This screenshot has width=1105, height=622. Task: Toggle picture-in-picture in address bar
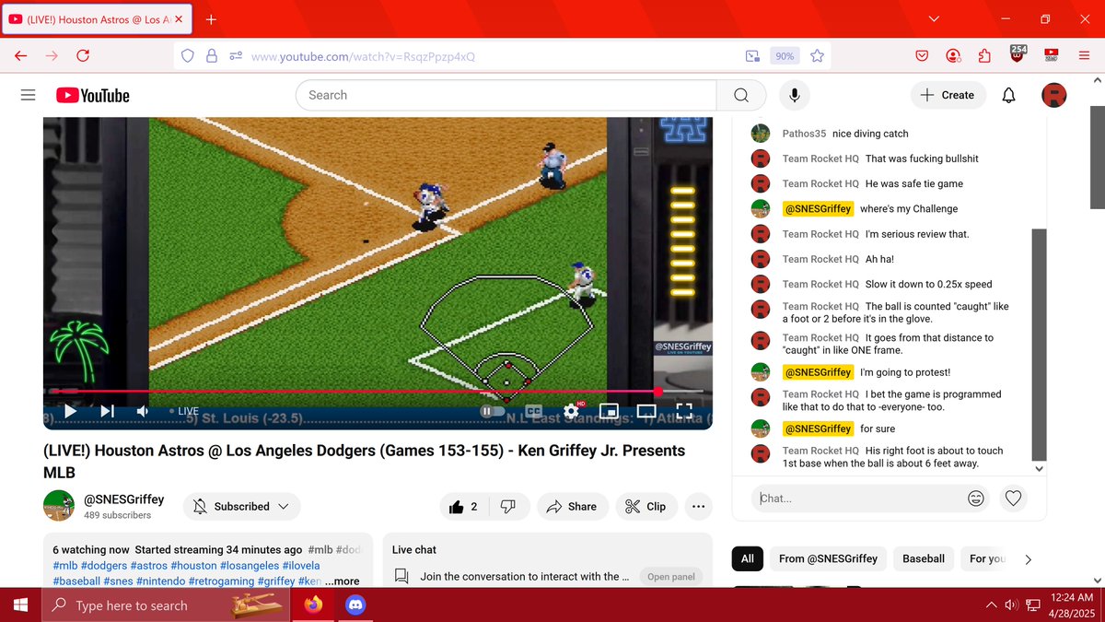(752, 56)
